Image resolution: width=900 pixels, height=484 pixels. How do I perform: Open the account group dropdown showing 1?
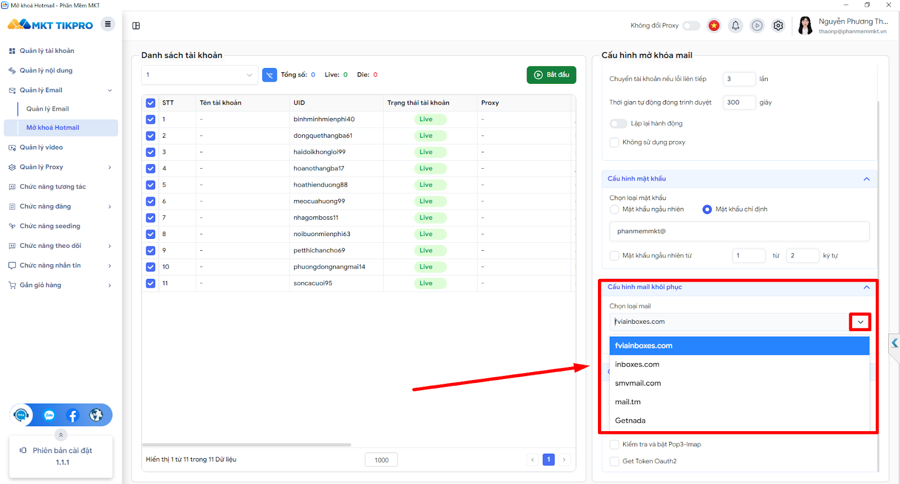click(200, 75)
